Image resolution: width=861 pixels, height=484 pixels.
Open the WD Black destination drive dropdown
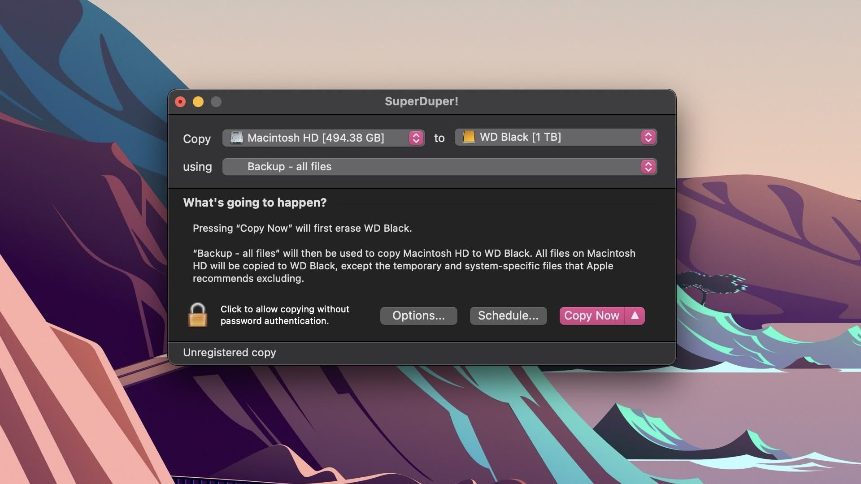tap(556, 137)
